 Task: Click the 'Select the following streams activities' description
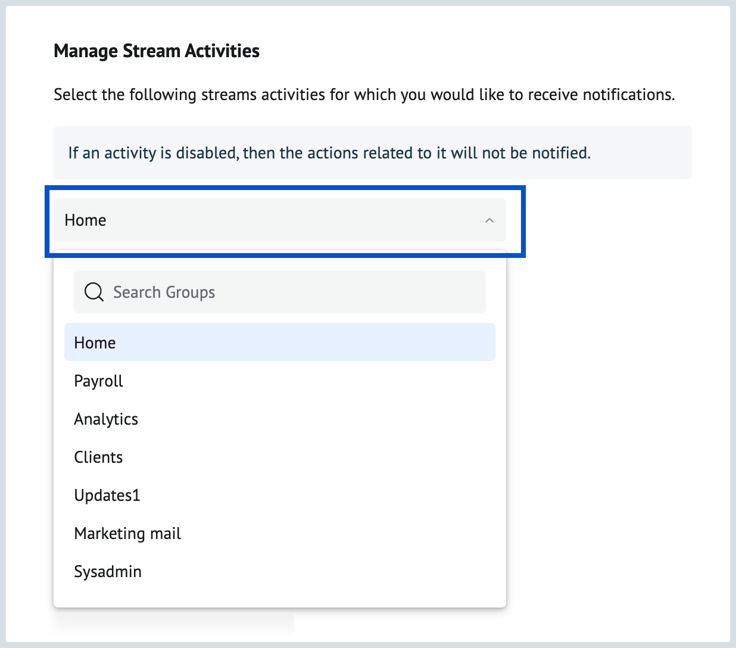(x=298, y=95)
